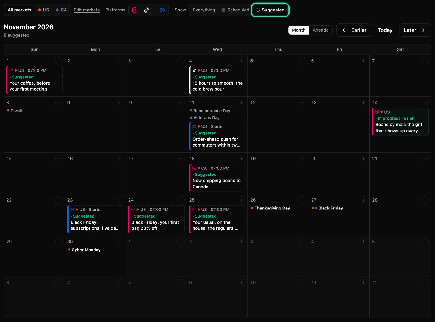435x322 pixels.
Task: Open 'Now shipping beans to Canada' suggestion
Action: point(217,178)
